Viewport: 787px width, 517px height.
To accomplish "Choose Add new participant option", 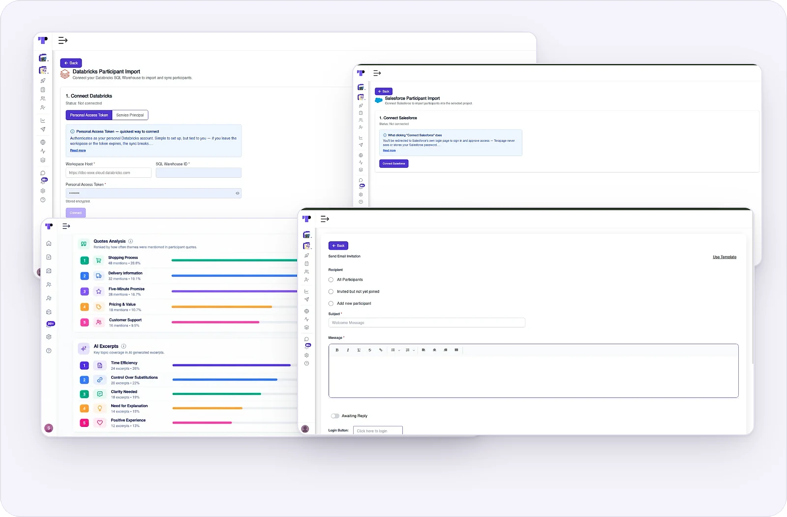I will tap(331, 303).
